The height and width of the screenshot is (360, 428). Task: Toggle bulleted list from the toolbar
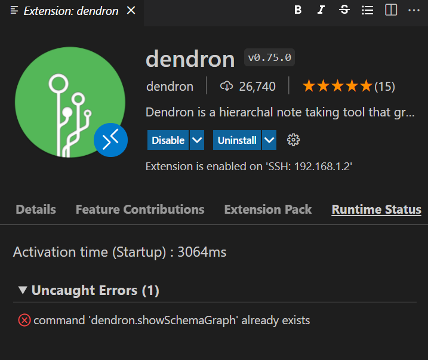point(367,10)
